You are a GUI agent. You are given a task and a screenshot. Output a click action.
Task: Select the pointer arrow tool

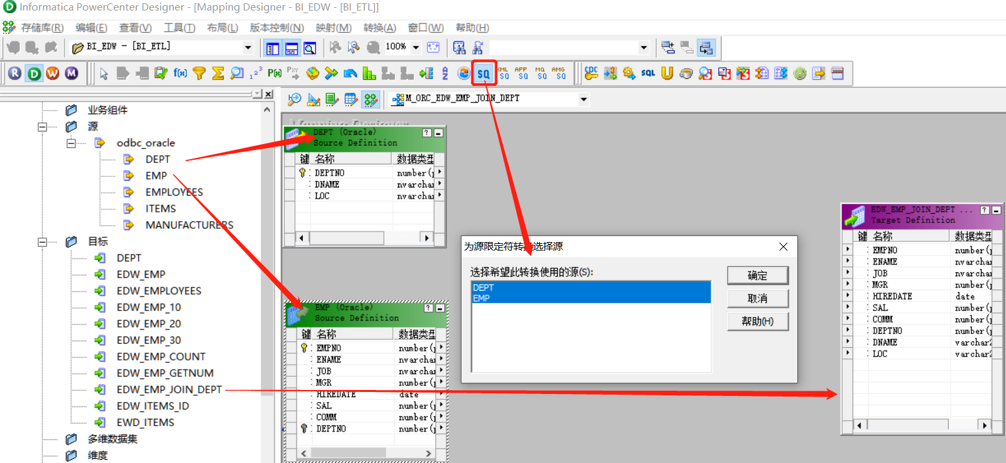click(x=104, y=74)
